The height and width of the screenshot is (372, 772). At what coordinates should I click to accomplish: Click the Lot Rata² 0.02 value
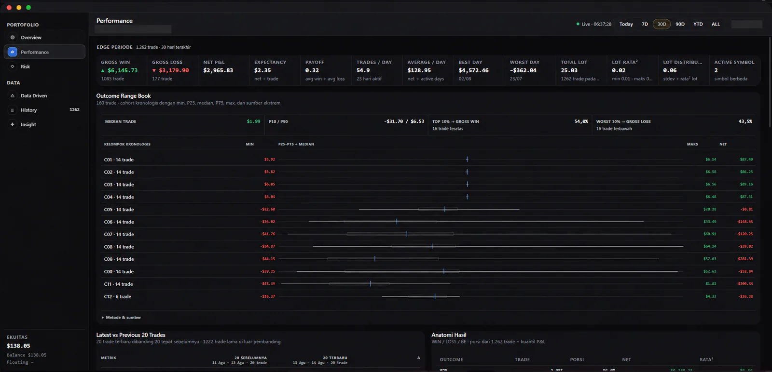tap(619, 70)
